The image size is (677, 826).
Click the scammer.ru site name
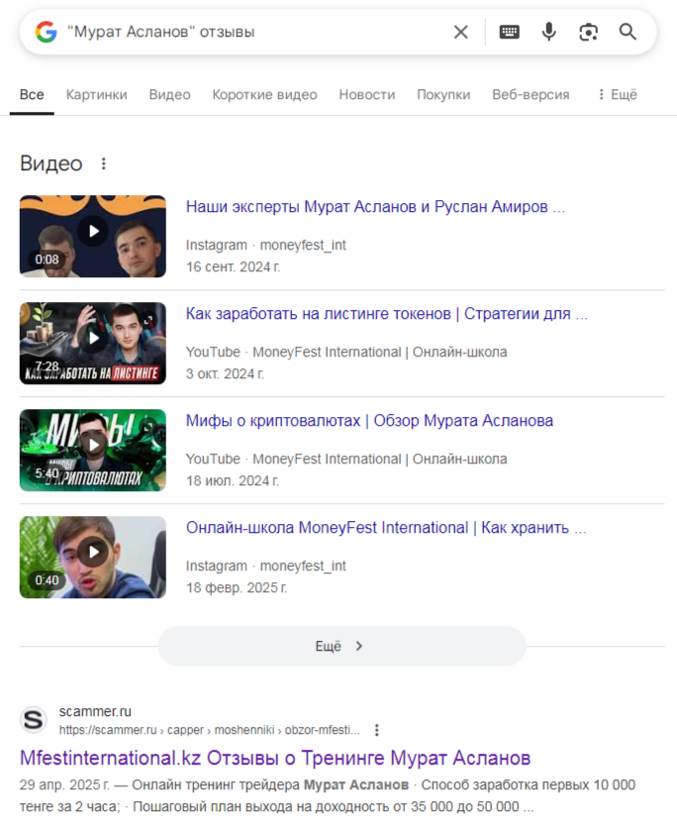pos(95,712)
